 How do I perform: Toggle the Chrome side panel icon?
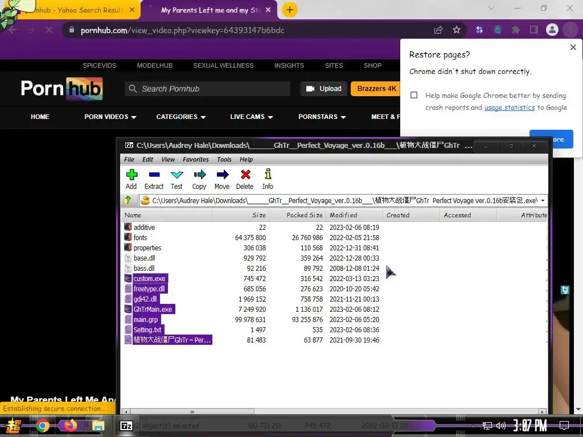[x=534, y=30]
